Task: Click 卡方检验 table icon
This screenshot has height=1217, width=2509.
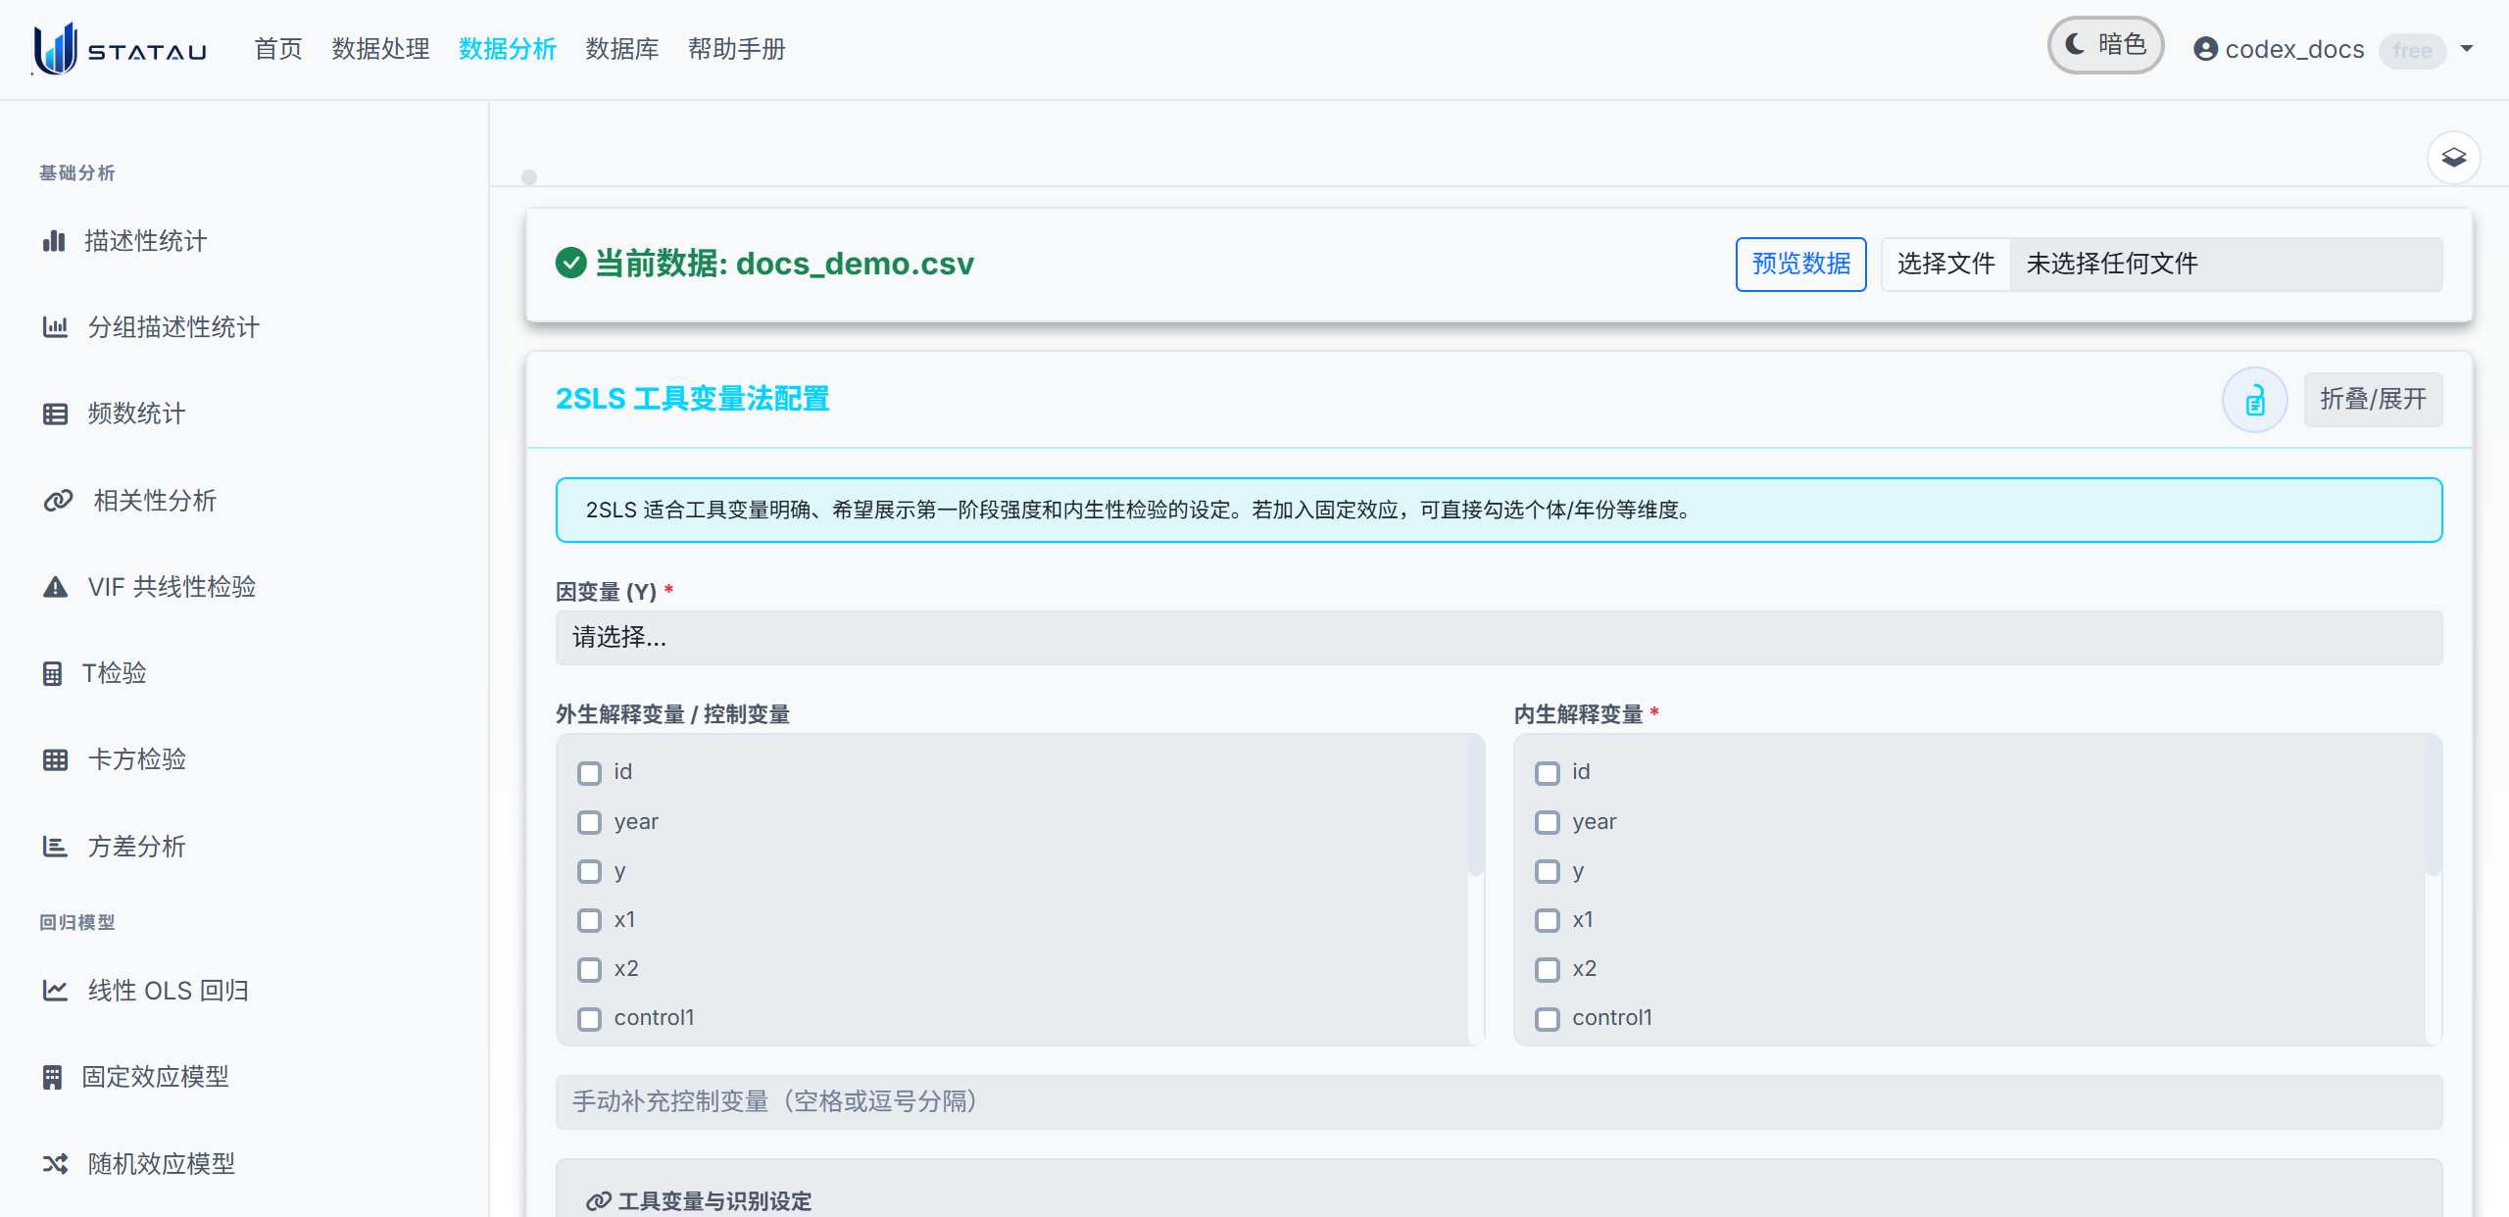Action: (55, 759)
